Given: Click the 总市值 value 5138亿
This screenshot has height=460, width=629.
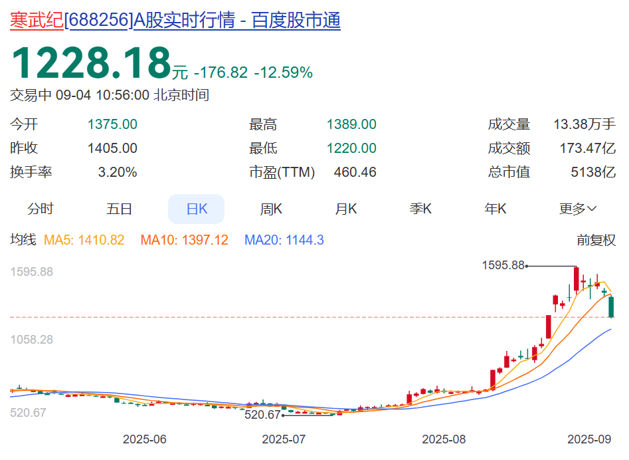Looking at the screenshot, I should point(593,172).
